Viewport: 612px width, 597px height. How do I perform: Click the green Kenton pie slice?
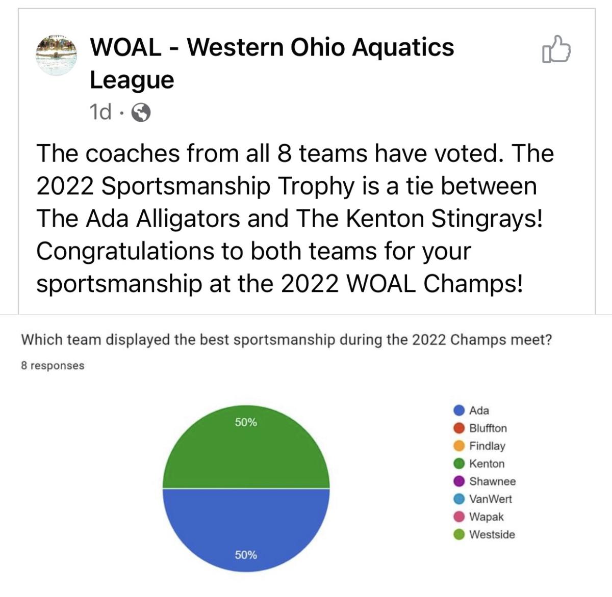pos(246,448)
